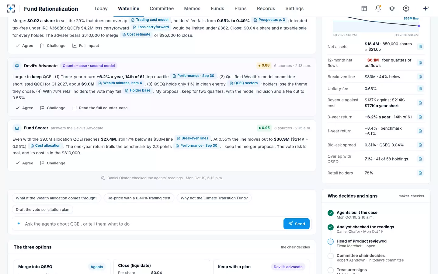Viewport: 438px width, 274px height.
Task: Open the Trading cost model citation
Action: [x=150, y=20]
